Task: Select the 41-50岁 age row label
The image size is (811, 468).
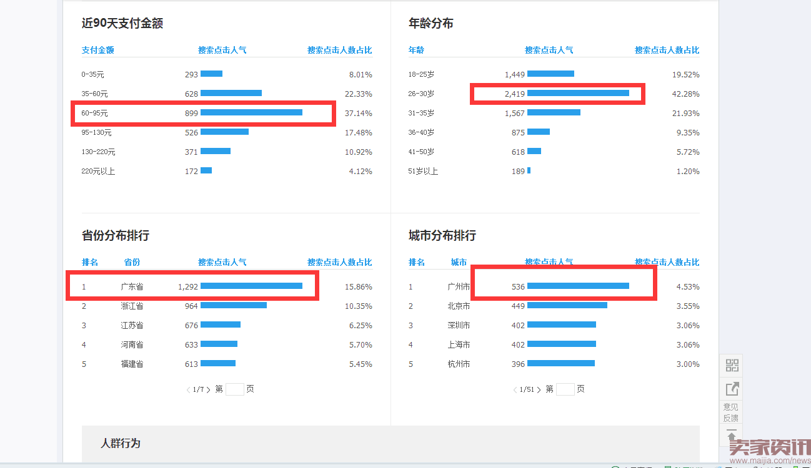Action: 422,152
